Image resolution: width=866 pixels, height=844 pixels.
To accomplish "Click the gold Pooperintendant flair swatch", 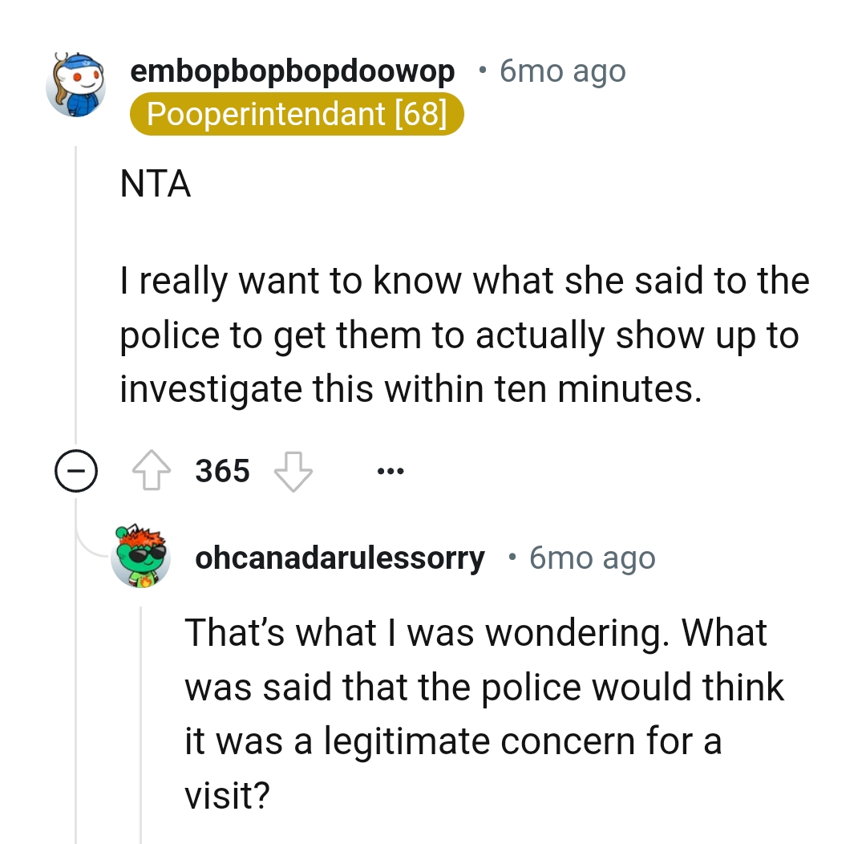I will pyautogui.click(x=297, y=114).
